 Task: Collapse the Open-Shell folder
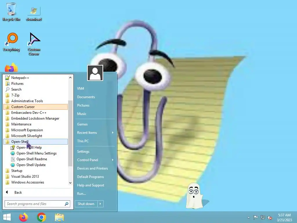point(35,142)
